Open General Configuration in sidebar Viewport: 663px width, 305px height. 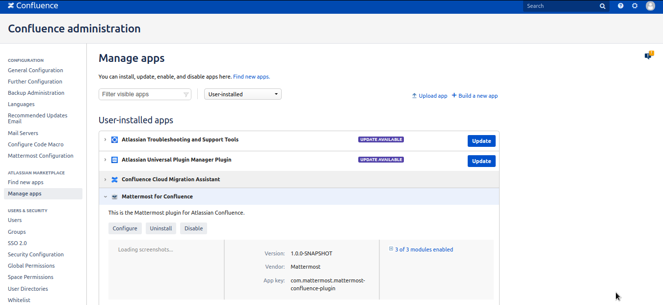point(35,70)
